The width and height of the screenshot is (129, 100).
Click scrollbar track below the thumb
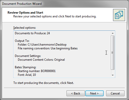(113, 71)
